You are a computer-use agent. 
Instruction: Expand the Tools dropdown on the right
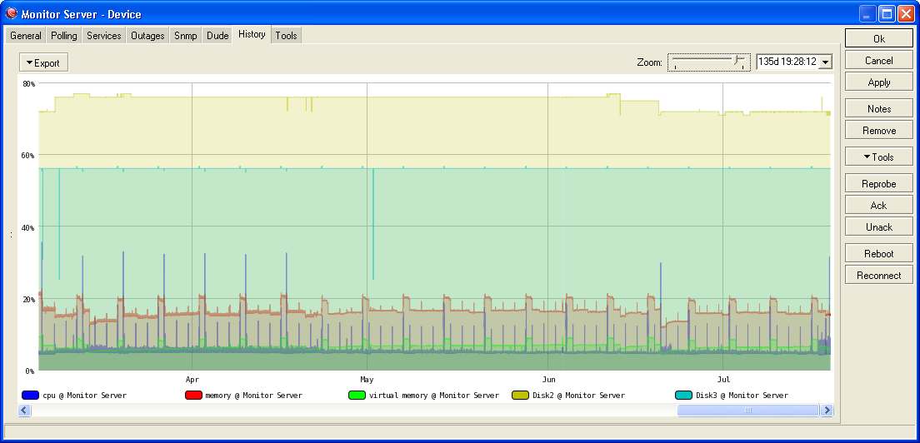(879, 157)
